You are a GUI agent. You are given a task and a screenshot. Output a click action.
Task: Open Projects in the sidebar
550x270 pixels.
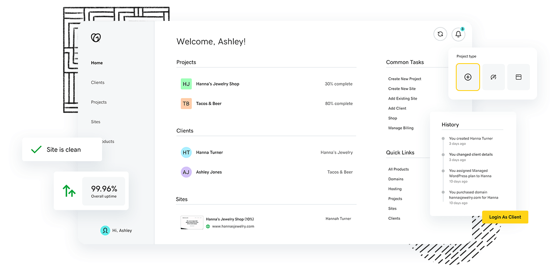click(99, 102)
